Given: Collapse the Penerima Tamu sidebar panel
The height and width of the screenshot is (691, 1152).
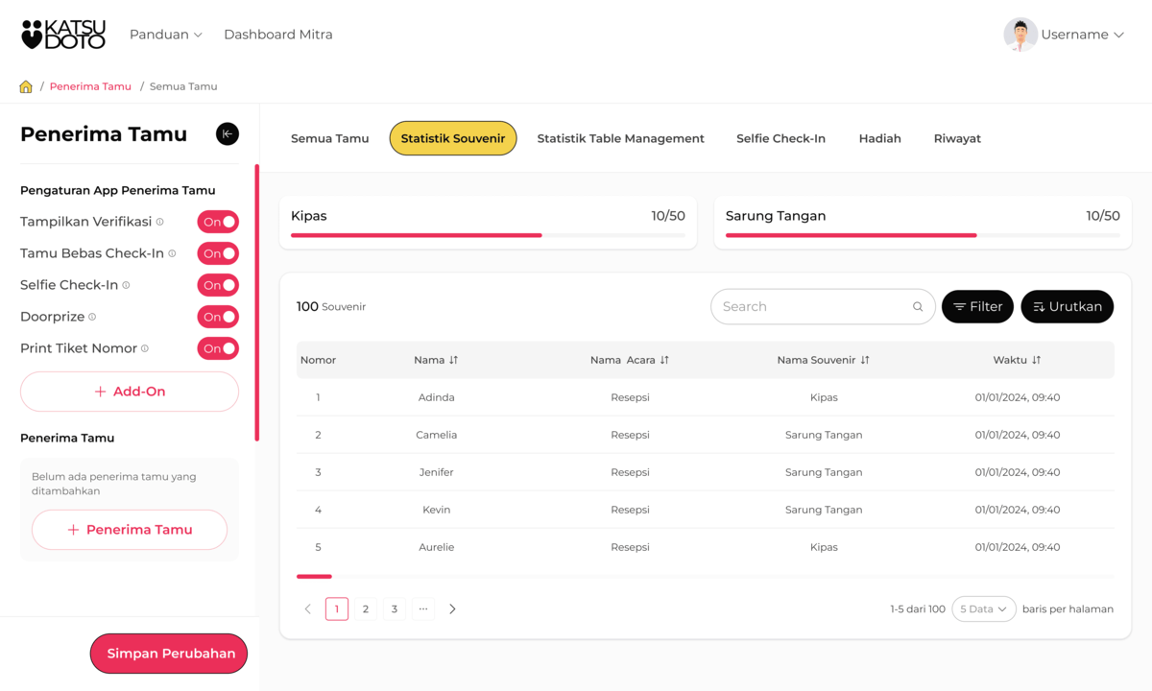Looking at the screenshot, I should [228, 134].
